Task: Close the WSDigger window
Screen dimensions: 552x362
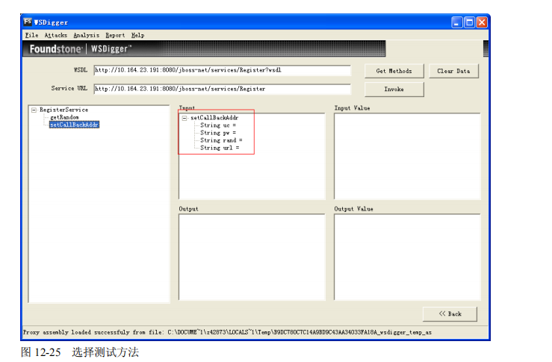Action: tap(482, 22)
